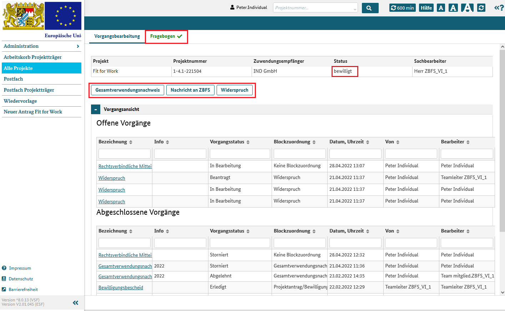Select Alle Projekte in sidebar
Viewport: 505px width, 311px height.
pyautogui.click(x=41, y=68)
